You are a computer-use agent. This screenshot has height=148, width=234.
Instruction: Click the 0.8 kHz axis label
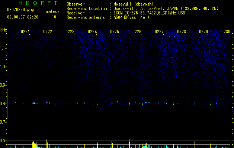pos(3,104)
